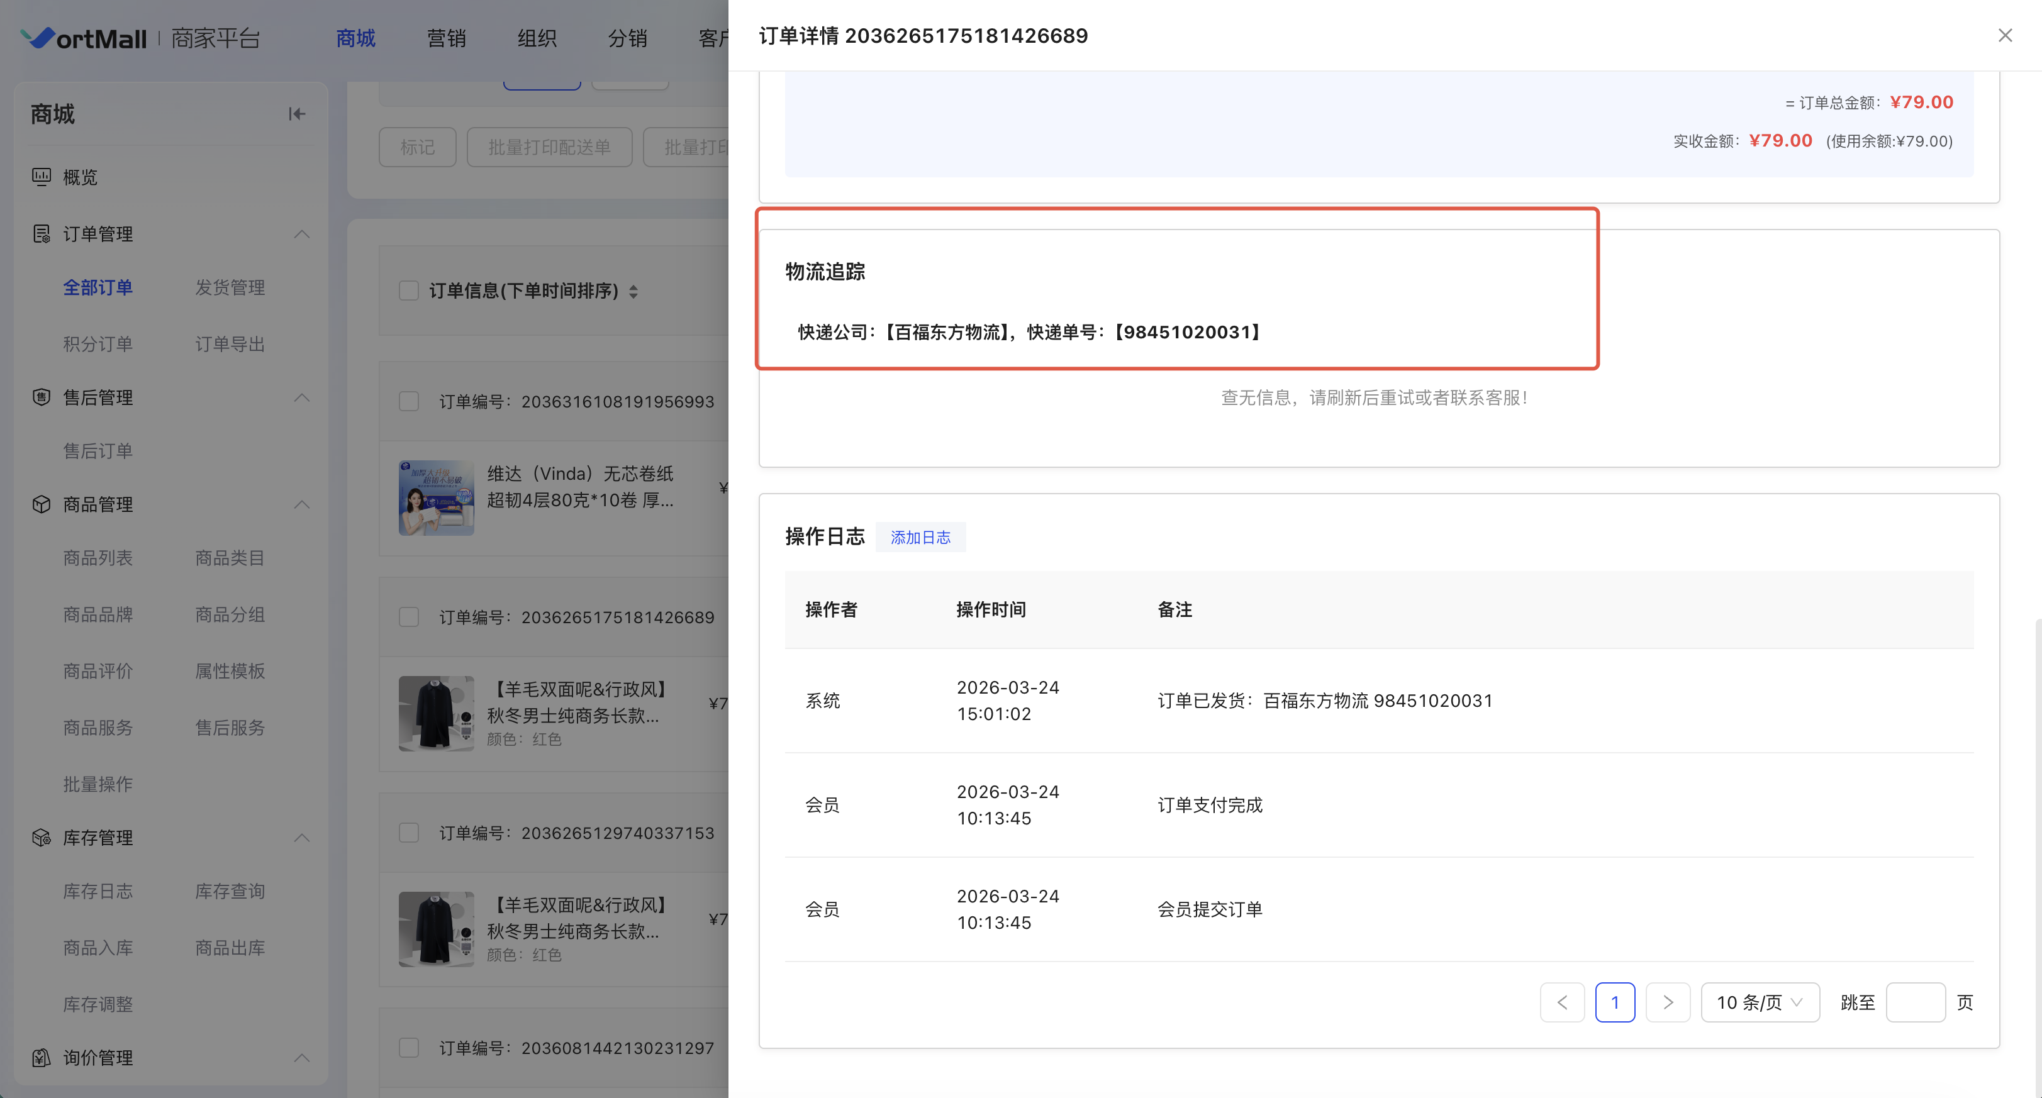Select 发货管理 in the sidebar menu
2042x1098 pixels.
click(x=230, y=287)
